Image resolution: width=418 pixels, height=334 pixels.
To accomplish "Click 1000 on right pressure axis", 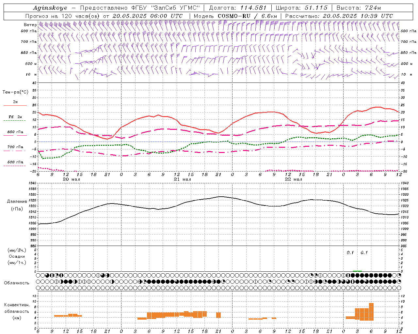I will (x=405, y=229).
